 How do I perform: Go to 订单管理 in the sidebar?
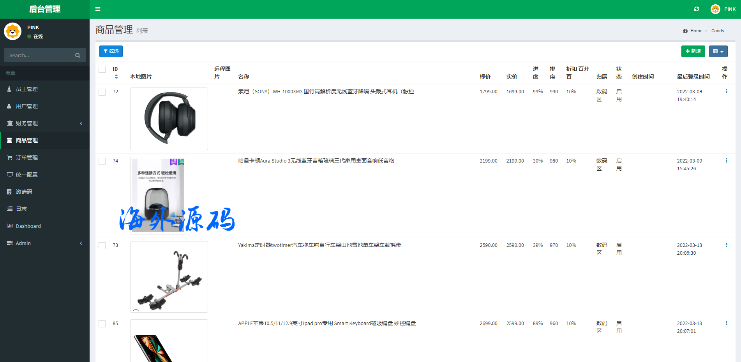tap(27, 157)
